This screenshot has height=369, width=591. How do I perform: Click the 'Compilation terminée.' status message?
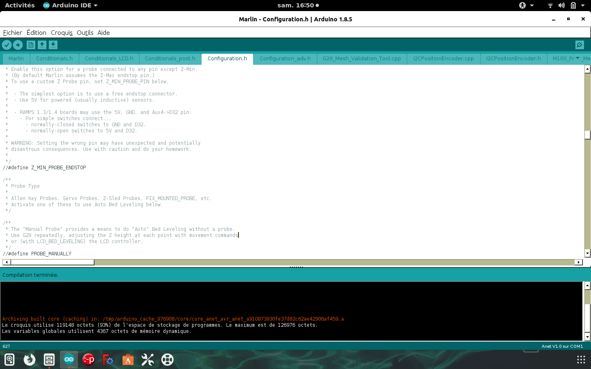click(30, 275)
